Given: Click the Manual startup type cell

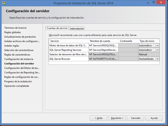Looking at the screenshot, I should coord(149,54).
